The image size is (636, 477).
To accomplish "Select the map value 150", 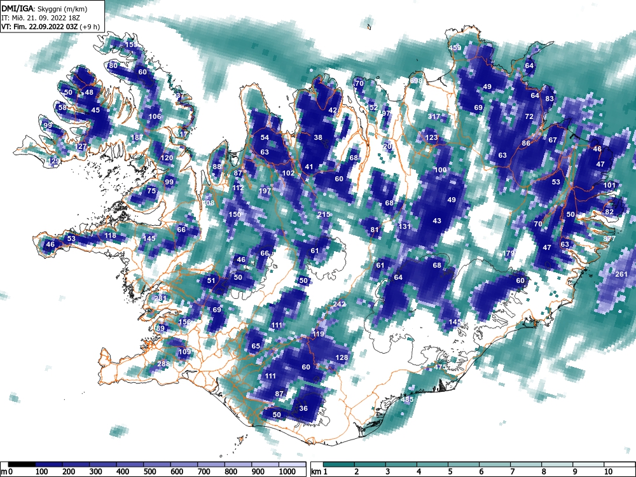I will (x=235, y=214).
